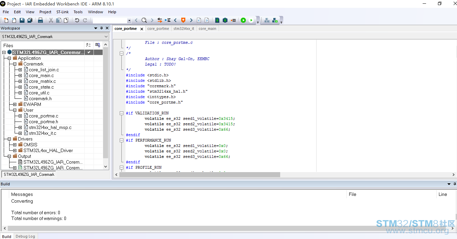Collapse the #if PERFORMANCE_RUN code fold

pyautogui.click(x=122, y=140)
